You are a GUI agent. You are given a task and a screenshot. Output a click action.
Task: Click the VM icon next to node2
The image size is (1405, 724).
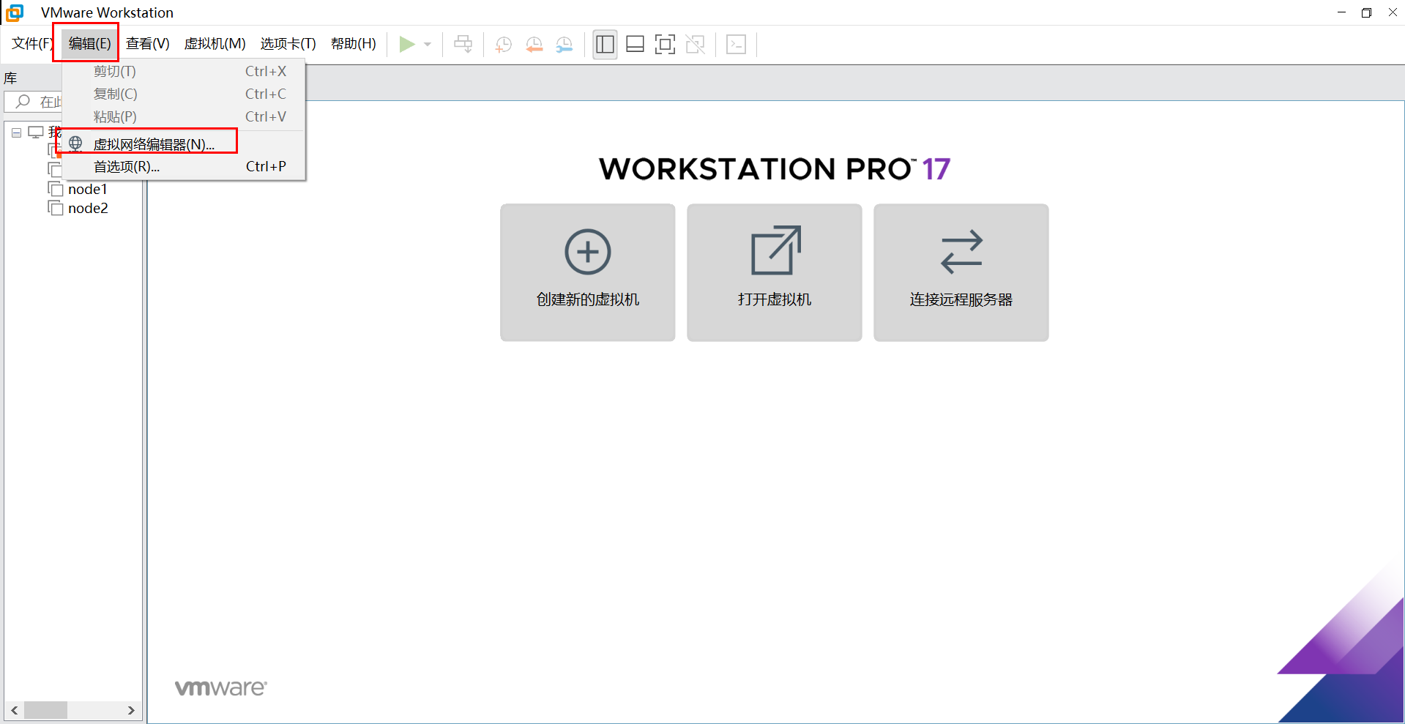(x=56, y=208)
